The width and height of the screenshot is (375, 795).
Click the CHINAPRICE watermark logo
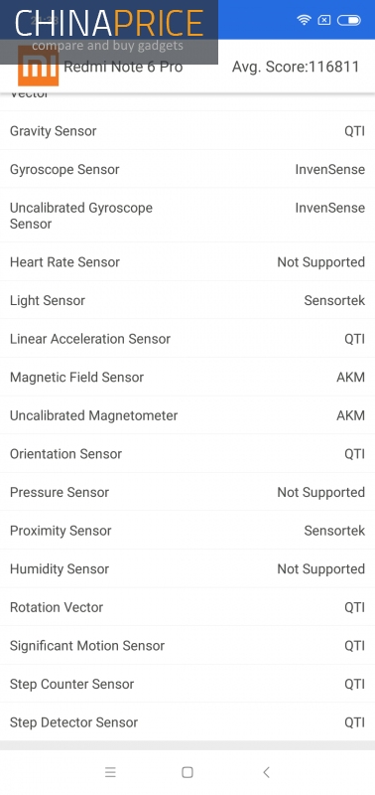tap(109, 32)
